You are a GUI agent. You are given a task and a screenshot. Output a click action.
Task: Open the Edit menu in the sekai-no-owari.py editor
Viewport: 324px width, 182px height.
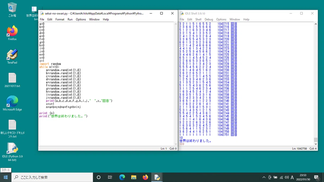click(x=50, y=19)
